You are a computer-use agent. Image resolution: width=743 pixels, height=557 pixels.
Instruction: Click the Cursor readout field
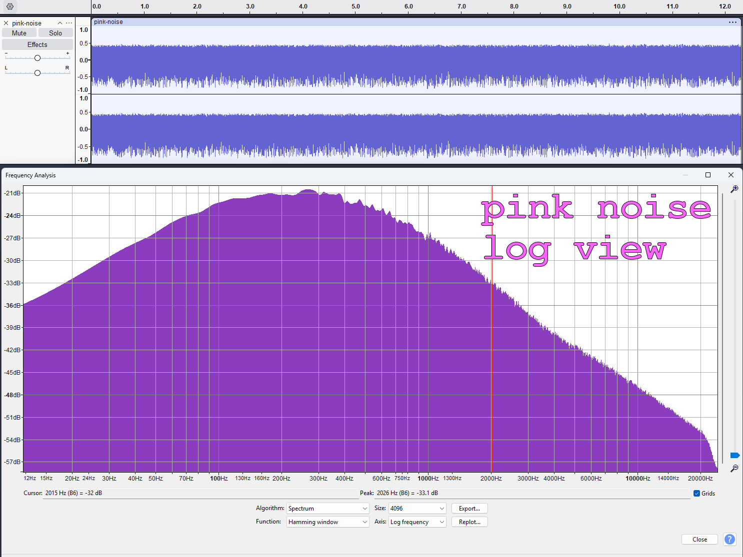[x=200, y=493]
